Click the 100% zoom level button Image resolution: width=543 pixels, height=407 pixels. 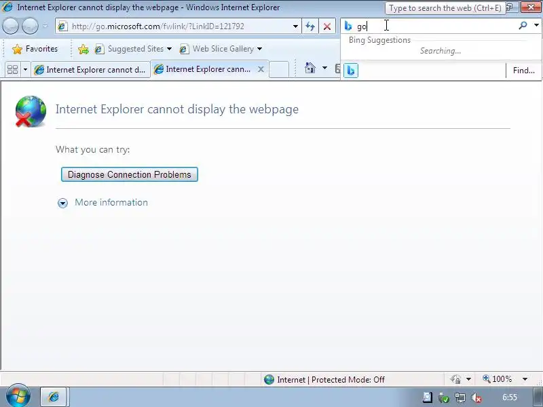pos(497,379)
